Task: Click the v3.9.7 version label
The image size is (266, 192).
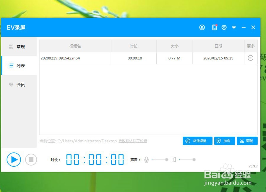Action: point(253,166)
